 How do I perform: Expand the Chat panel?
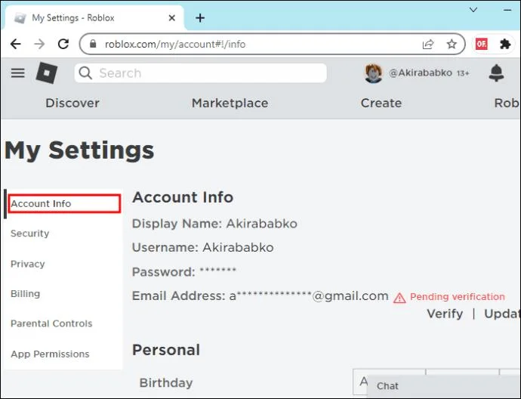pyautogui.click(x=444, y=386)
